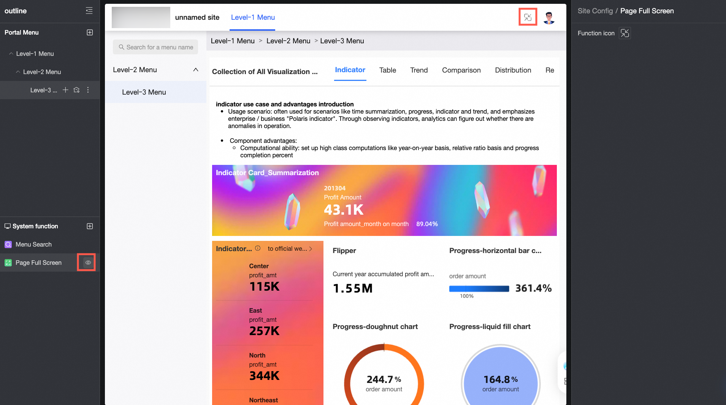Viewport: 726px width, 405px height.
Task: Collapse the Level-2 Menu sidebar group
Action: tap(196, 70)
